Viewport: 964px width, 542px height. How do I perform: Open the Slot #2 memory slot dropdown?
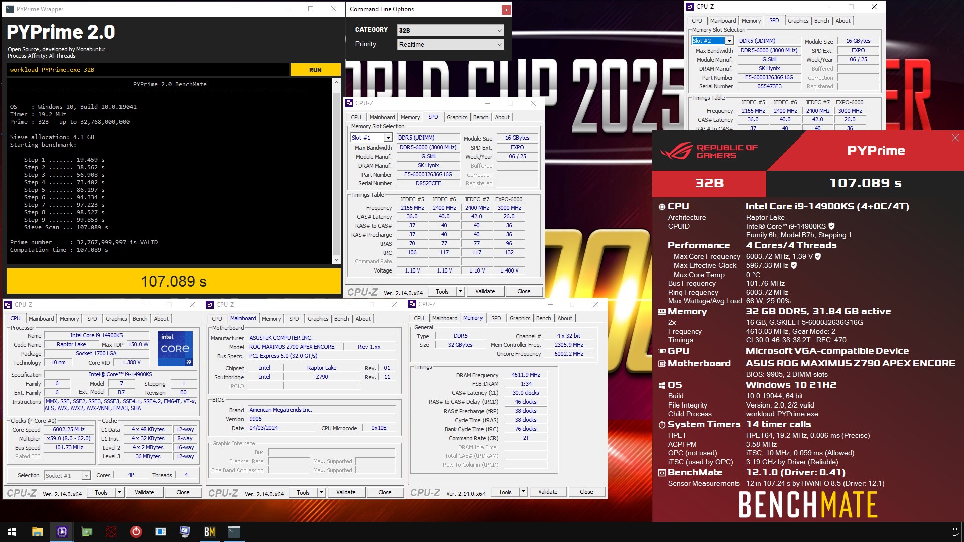(712, 41)
